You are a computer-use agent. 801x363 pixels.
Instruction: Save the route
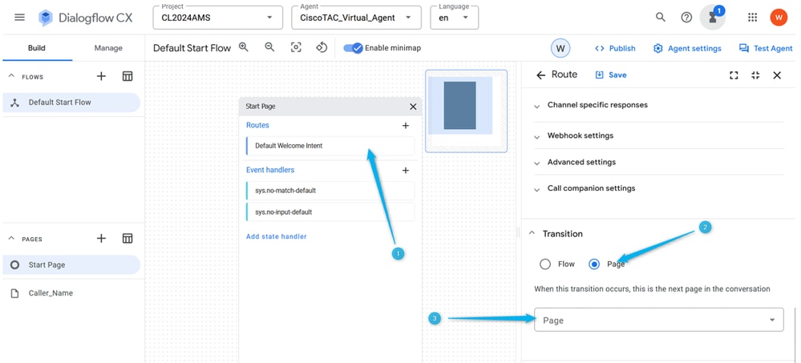pyautogui.click(x=610, y=75)
